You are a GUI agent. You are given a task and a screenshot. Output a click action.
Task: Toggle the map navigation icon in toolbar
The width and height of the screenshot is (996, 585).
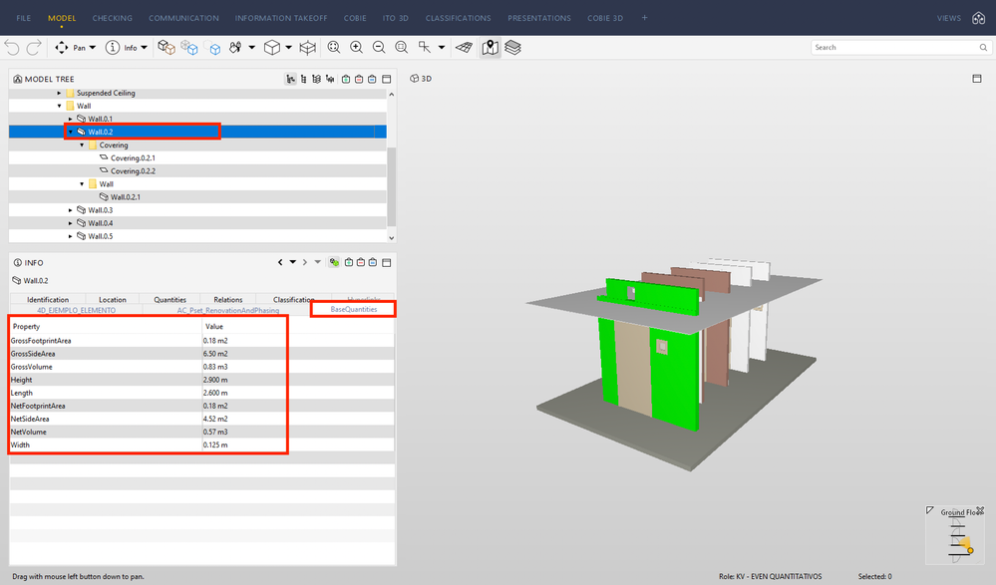point(490,47)
